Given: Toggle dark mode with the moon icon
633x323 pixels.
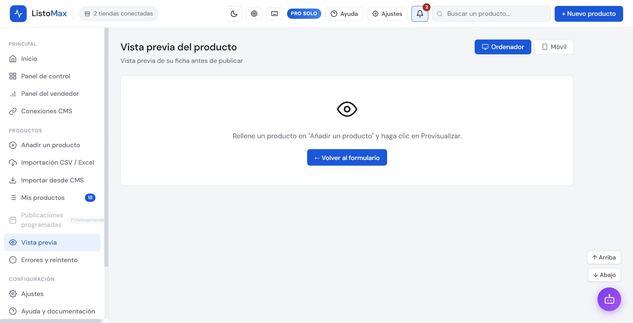Looking at the screenshot, I should (x=234, y=14).
